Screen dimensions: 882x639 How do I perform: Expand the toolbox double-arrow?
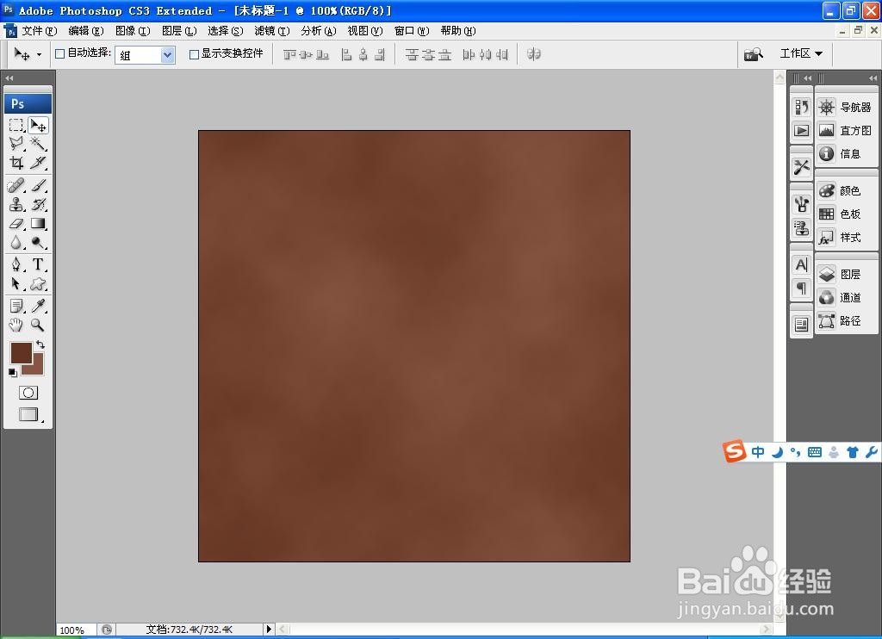click(x=9, y=78)
